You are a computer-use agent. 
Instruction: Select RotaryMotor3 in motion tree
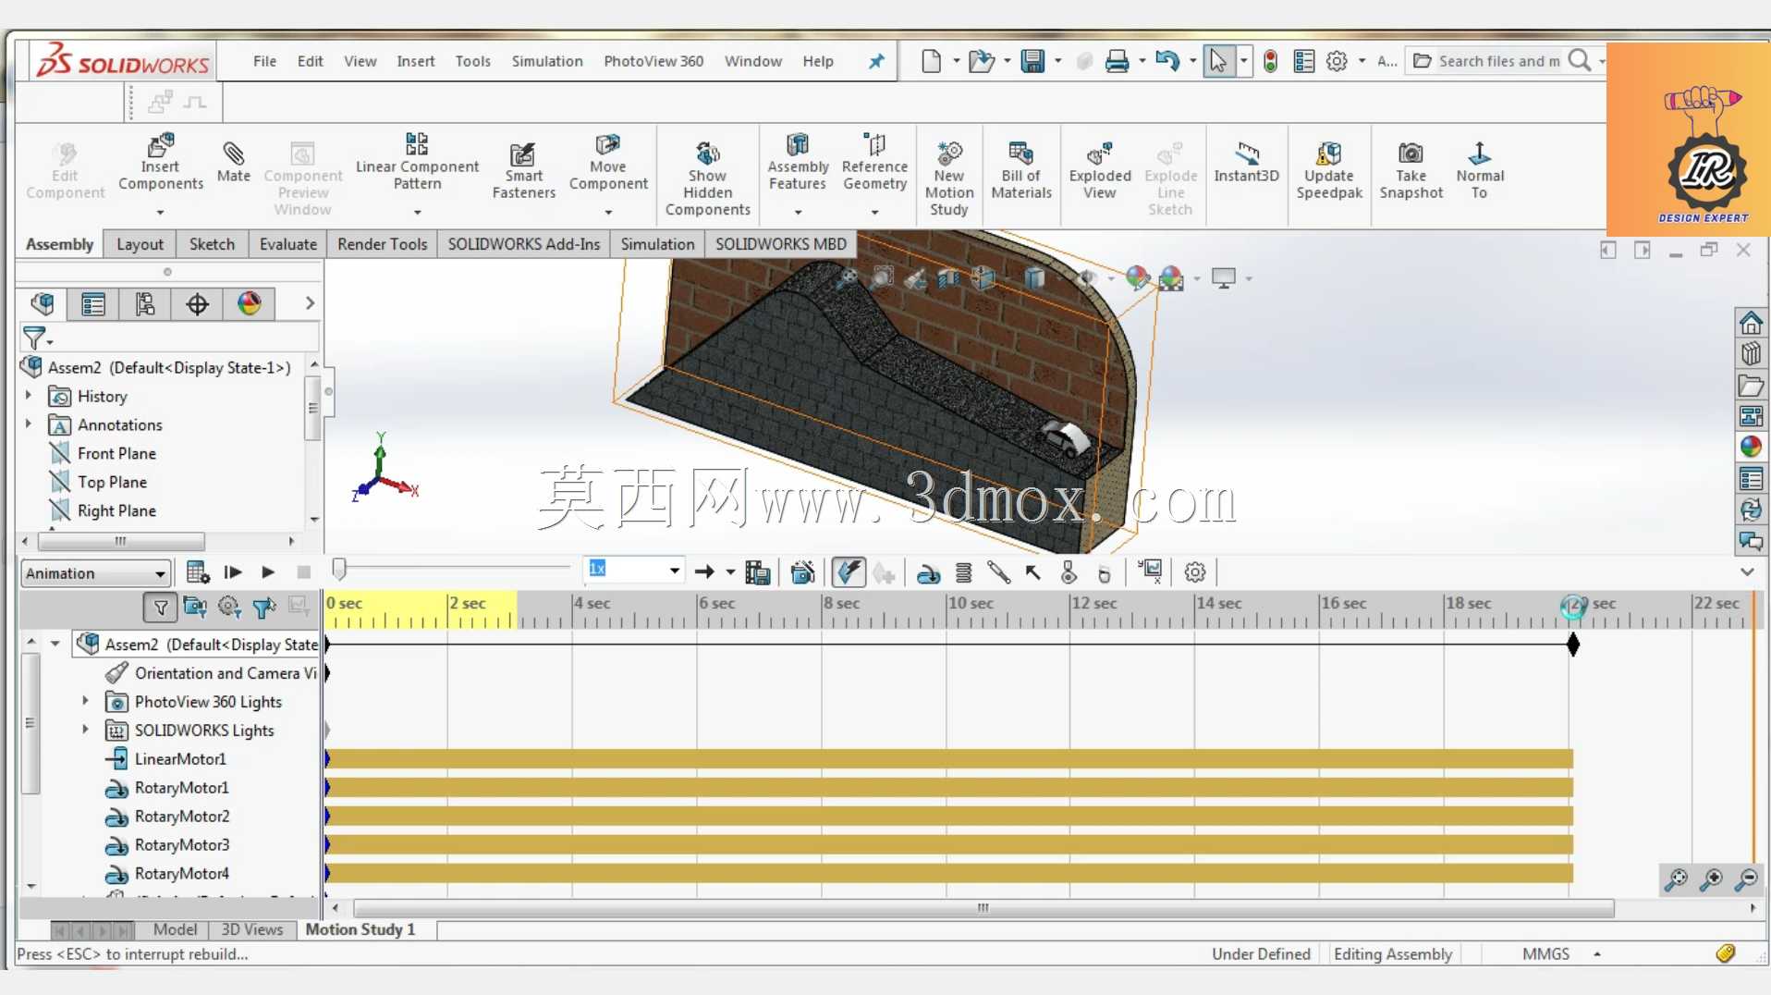point(181,845)
